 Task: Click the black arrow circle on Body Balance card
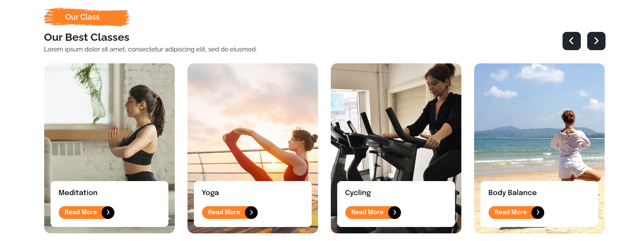(538, 213)
